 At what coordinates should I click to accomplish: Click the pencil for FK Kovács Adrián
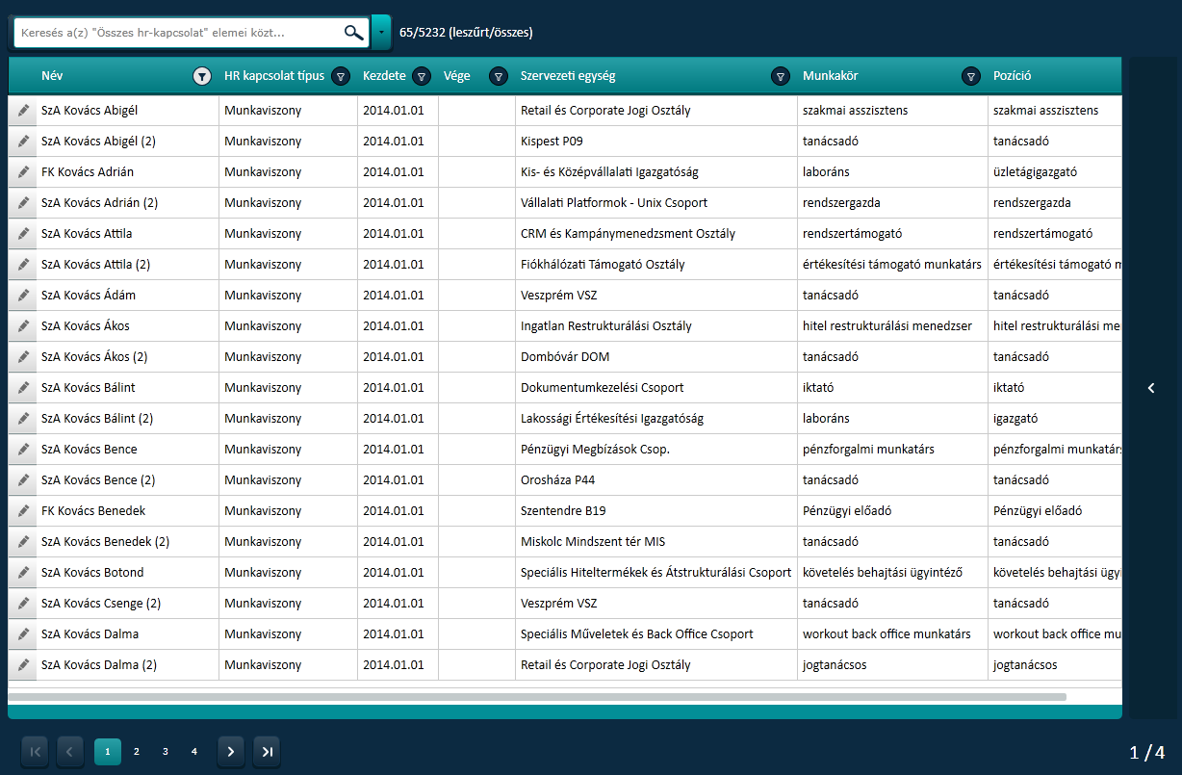[23, 172]
